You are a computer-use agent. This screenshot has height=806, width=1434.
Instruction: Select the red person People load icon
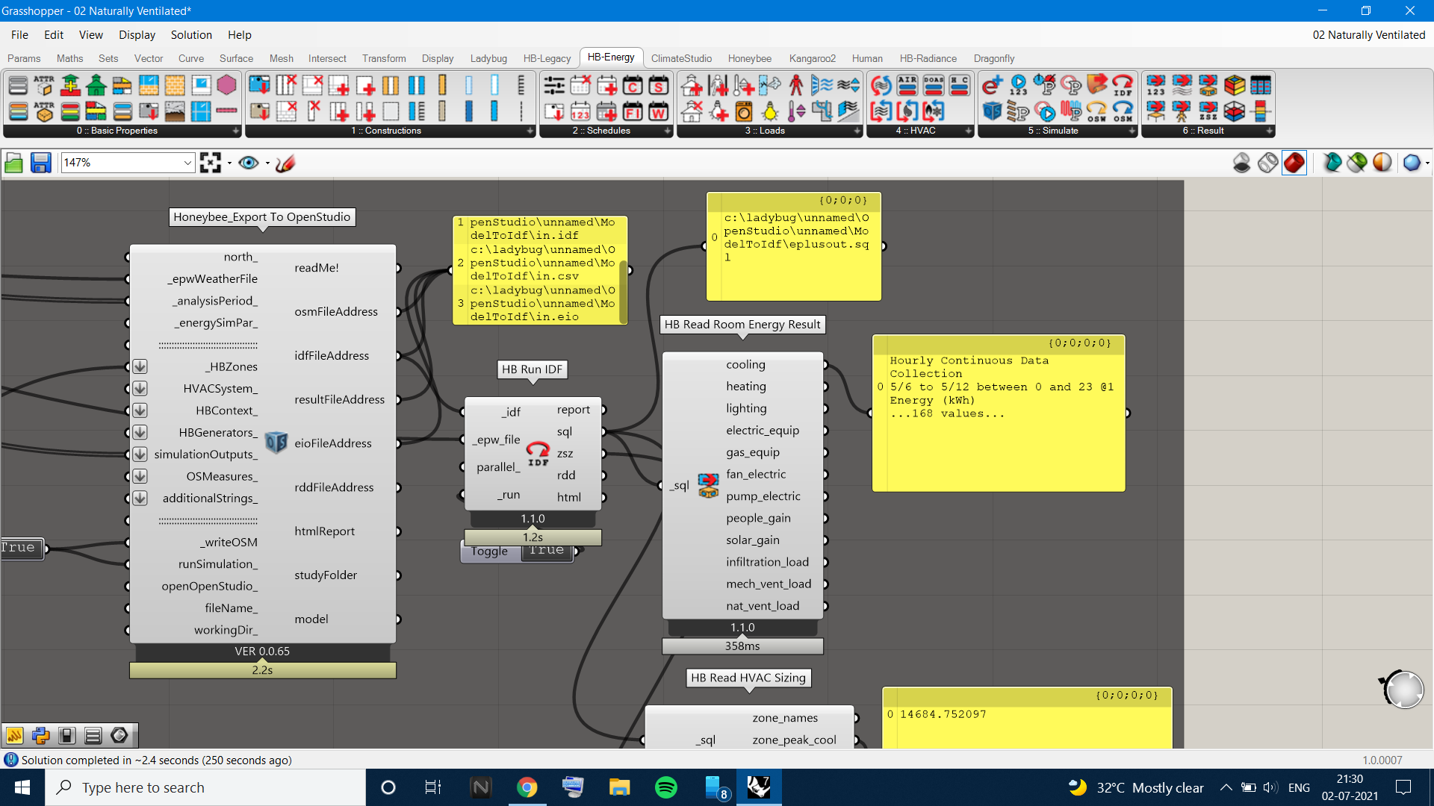tap(796, 85)
